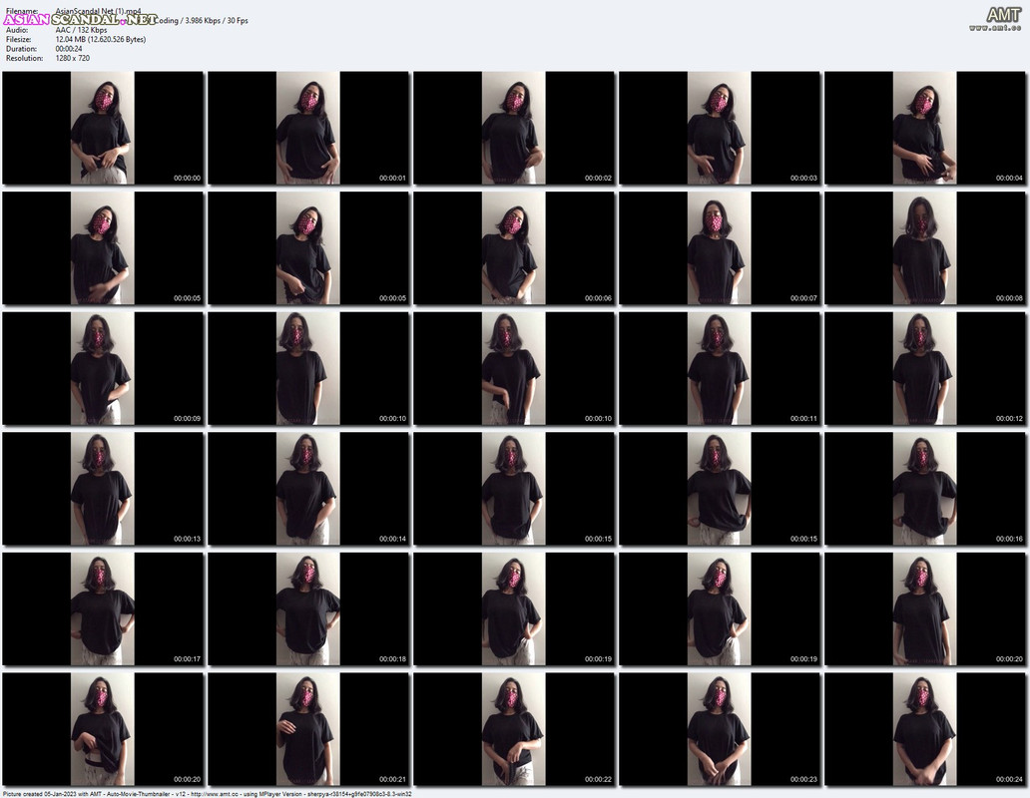Click the "Duration:" label

[21, 49]
